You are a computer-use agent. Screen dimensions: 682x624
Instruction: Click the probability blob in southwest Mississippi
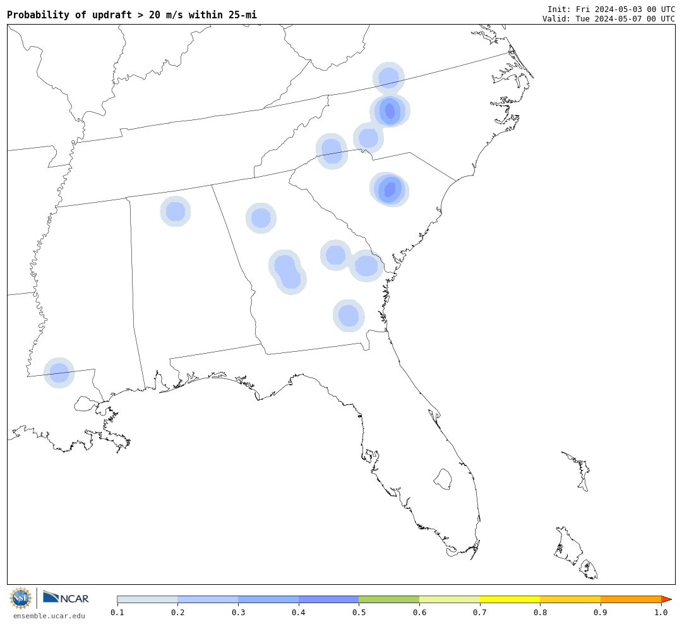pos(59,373)
